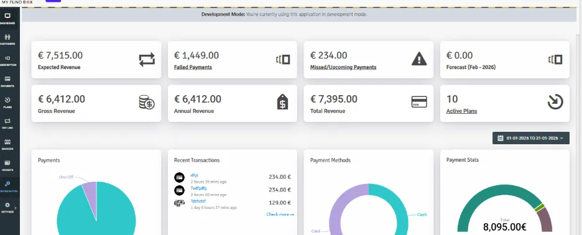The width and height of the screenshot is (582, 235).
Task: Open the Plans sidebar section
Action: [8, 103]
